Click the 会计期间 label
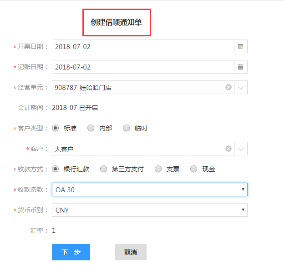Screen dimensions: 285x274 coord(33,108)
